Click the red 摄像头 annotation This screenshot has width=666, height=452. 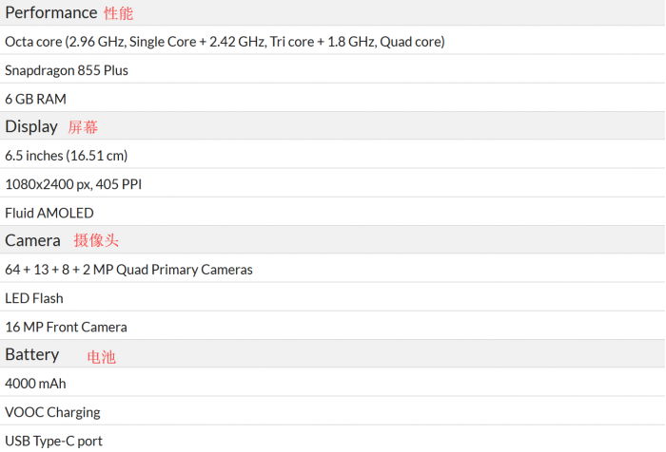(96, 241)
